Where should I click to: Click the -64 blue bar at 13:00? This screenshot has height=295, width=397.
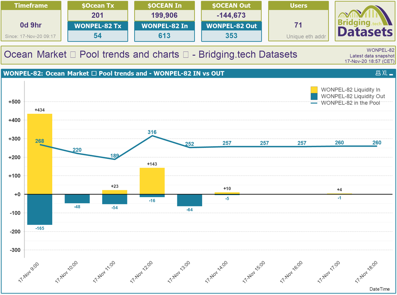(x=190, y=200)
